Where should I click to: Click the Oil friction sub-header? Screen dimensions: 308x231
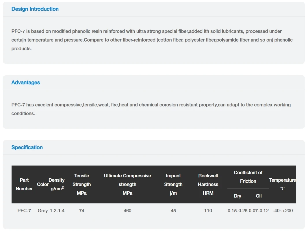click(259, 196)
